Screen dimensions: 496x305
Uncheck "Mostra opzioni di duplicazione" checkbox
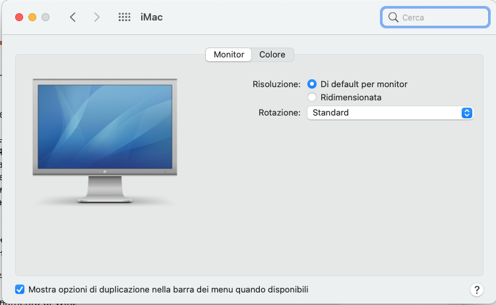(x=20, y=289)
